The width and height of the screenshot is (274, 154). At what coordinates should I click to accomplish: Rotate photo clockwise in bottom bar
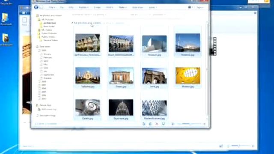click(x=150, y=124)
